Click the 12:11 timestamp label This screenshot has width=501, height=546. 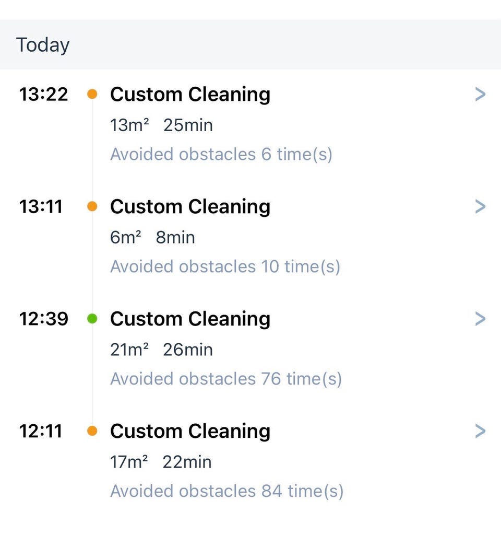(41, 431)
